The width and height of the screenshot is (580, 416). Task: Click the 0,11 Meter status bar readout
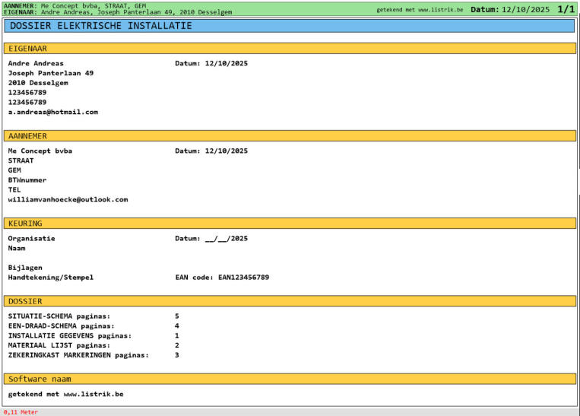coord(21,412)
